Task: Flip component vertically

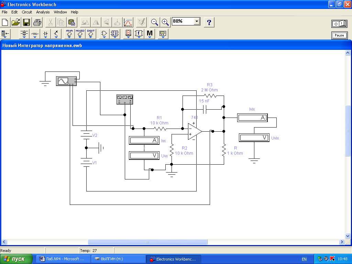Action: click(x=107, y=22)
